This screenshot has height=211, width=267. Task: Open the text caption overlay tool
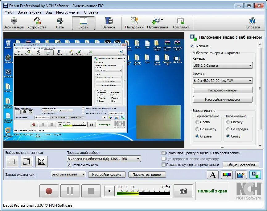(x=213, y=175)
